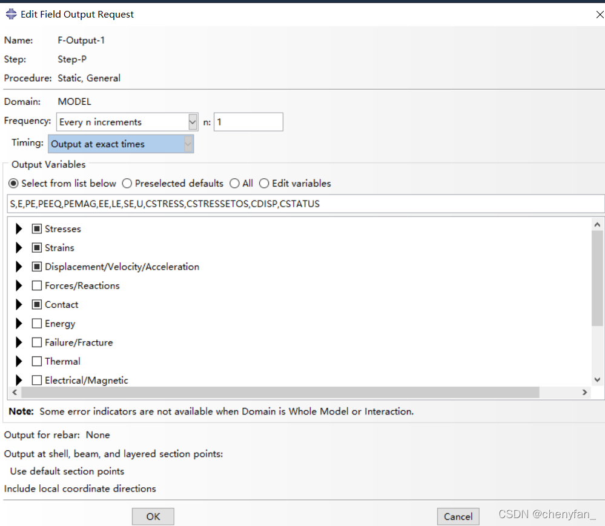605x526 pixels.
Task: Check the Failure/Fracture checkbox
Action: pyautogui.click(x=37, y=343)
